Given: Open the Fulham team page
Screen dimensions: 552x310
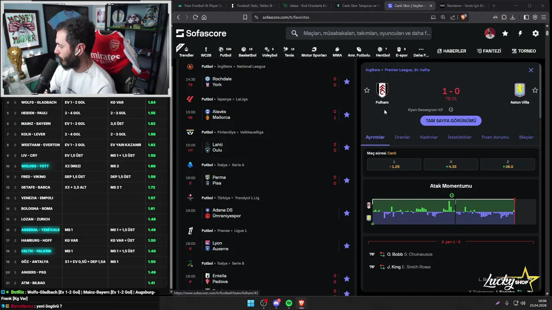Looking at the screenshot, I should pos(382,93).
